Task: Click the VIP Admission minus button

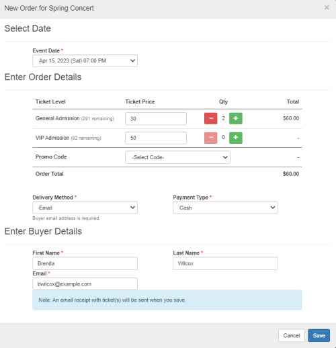Action: pyautogui.click(x=210, y=138)
